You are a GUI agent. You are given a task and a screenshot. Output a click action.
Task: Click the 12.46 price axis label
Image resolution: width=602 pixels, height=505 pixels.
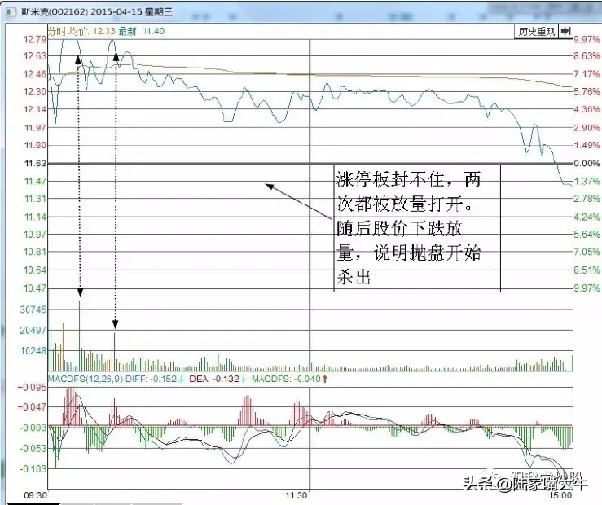(x=35, y=74)
